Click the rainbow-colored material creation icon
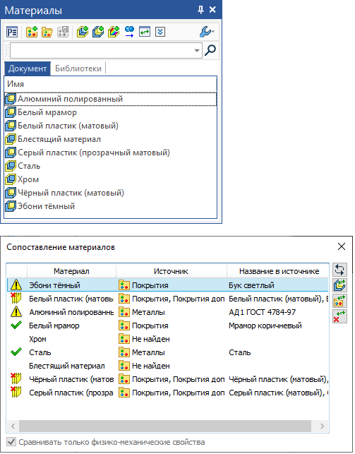Viewport: 355px width, 454px height. point(114,32)
